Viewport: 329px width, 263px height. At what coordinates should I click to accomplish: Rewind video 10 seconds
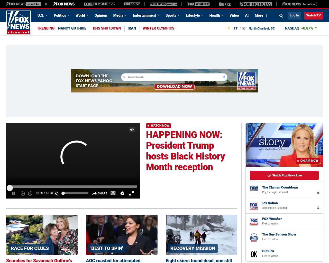[x=23, y=193]
